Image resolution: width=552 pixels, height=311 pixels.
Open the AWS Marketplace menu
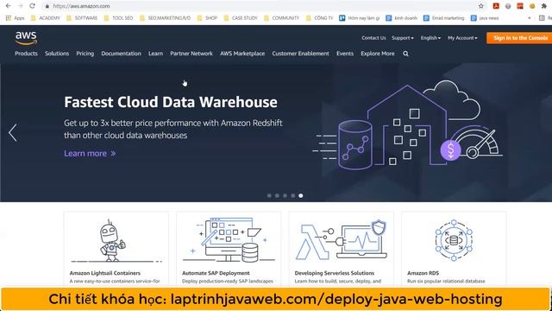242,54
